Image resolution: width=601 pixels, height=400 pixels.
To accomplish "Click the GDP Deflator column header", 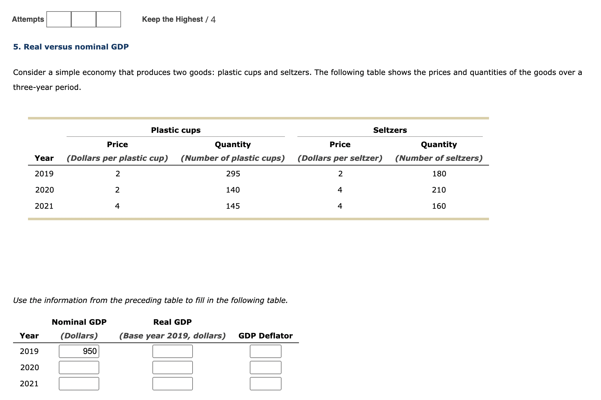I will 266,336.
